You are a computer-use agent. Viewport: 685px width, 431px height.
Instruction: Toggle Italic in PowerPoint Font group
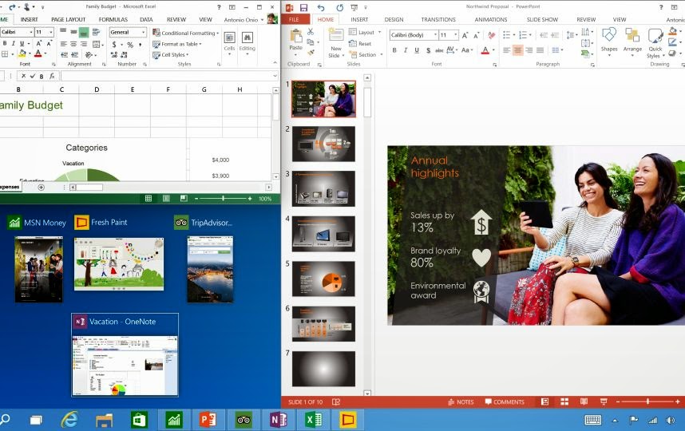click(x=406, y=50)
